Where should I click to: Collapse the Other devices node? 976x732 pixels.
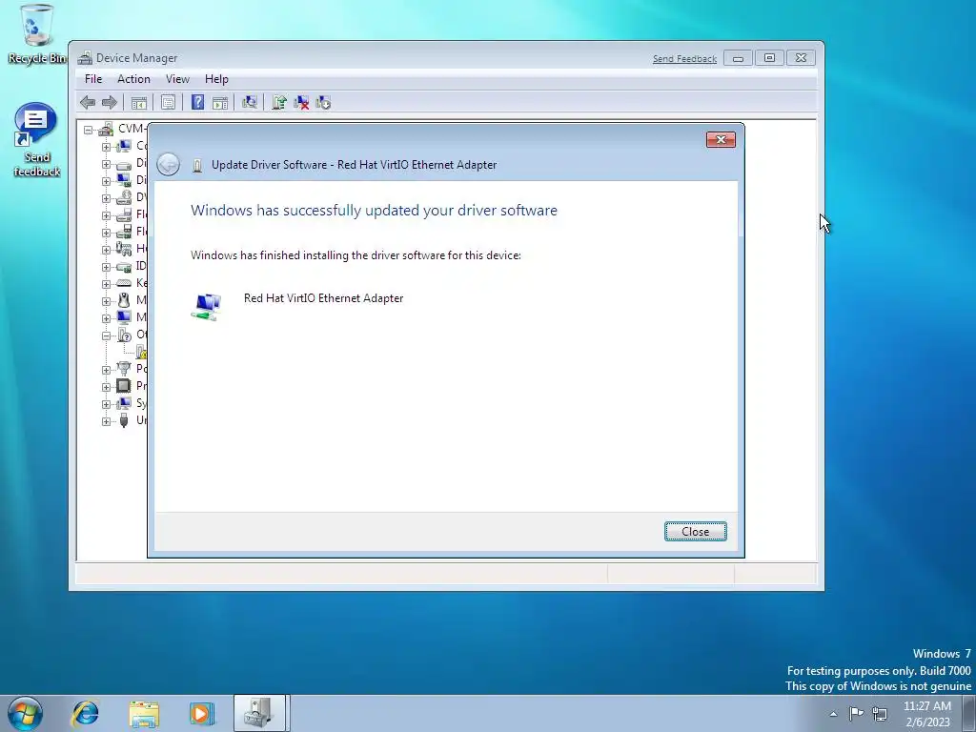tap(106, 335)
